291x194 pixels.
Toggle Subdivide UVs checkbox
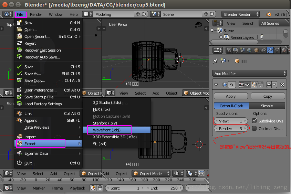coord(254,121)
